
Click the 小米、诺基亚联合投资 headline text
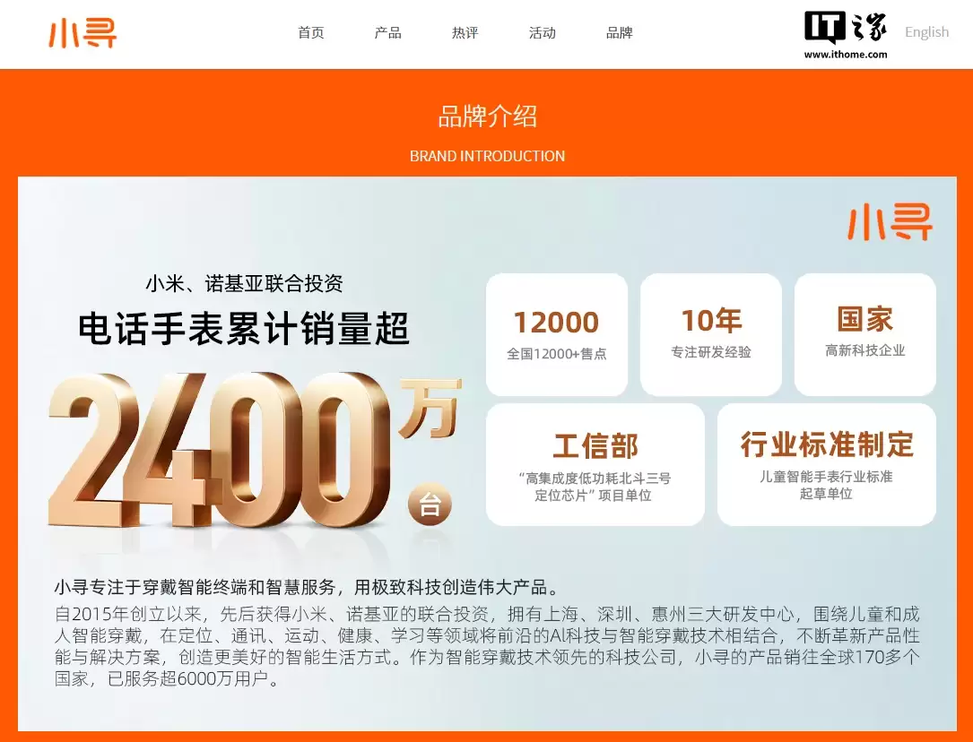pyautogui.click(x=243, y=284)
